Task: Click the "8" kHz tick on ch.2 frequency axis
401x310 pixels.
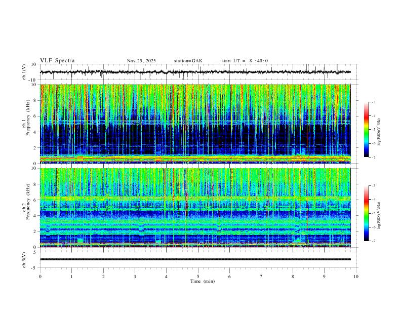Action: (x=35, y=184)
